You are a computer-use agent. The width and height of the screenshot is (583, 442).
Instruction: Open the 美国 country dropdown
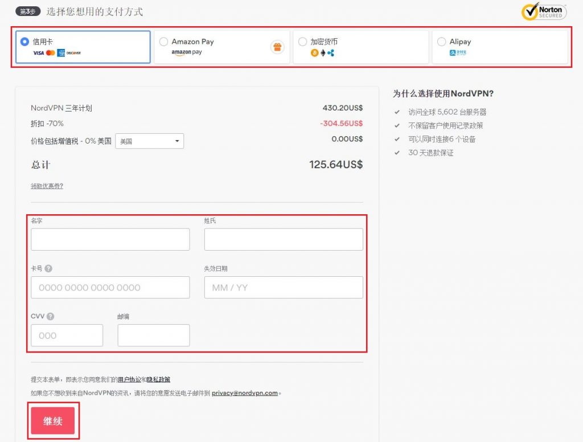click(x=150, y=141)
